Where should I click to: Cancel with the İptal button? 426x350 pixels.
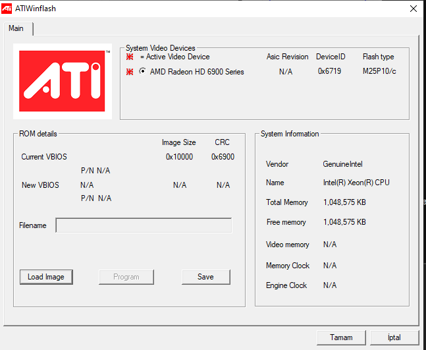(394, 337)
